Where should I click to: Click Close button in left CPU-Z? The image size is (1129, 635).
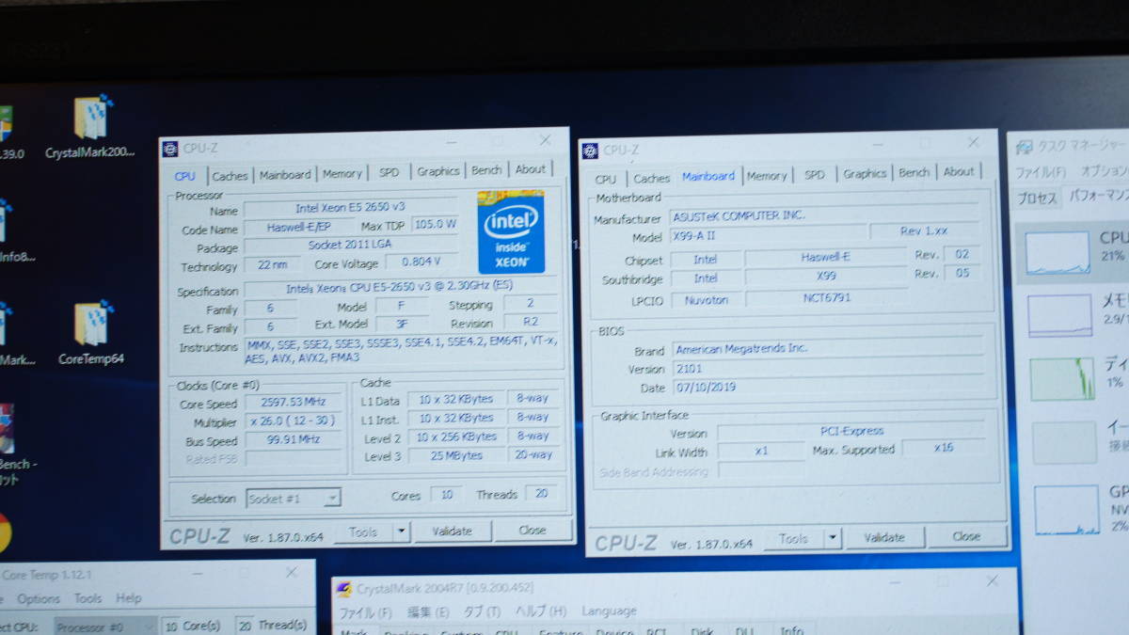point(532,530)
